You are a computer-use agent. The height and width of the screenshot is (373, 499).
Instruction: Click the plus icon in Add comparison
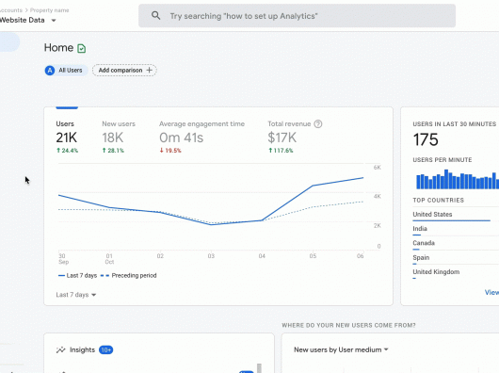(x=150, y=70)
